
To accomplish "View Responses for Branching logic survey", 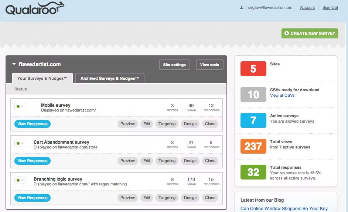I will tap(33, 198).
